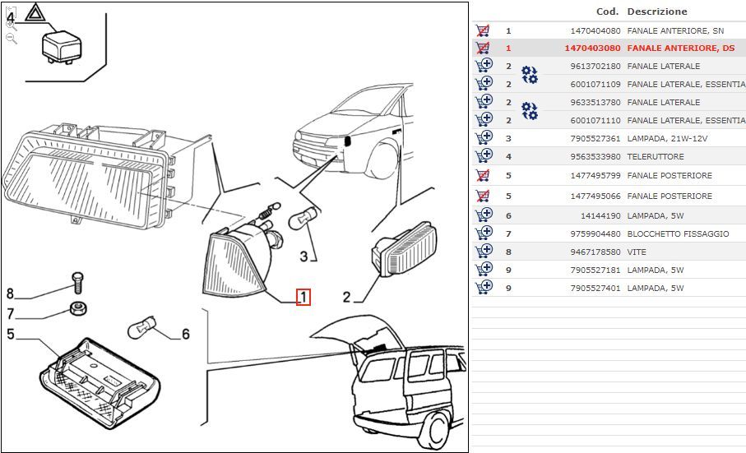Add part 6001071109 to the cart
Viewport: 746px width, 453px height.
(484, 83)
